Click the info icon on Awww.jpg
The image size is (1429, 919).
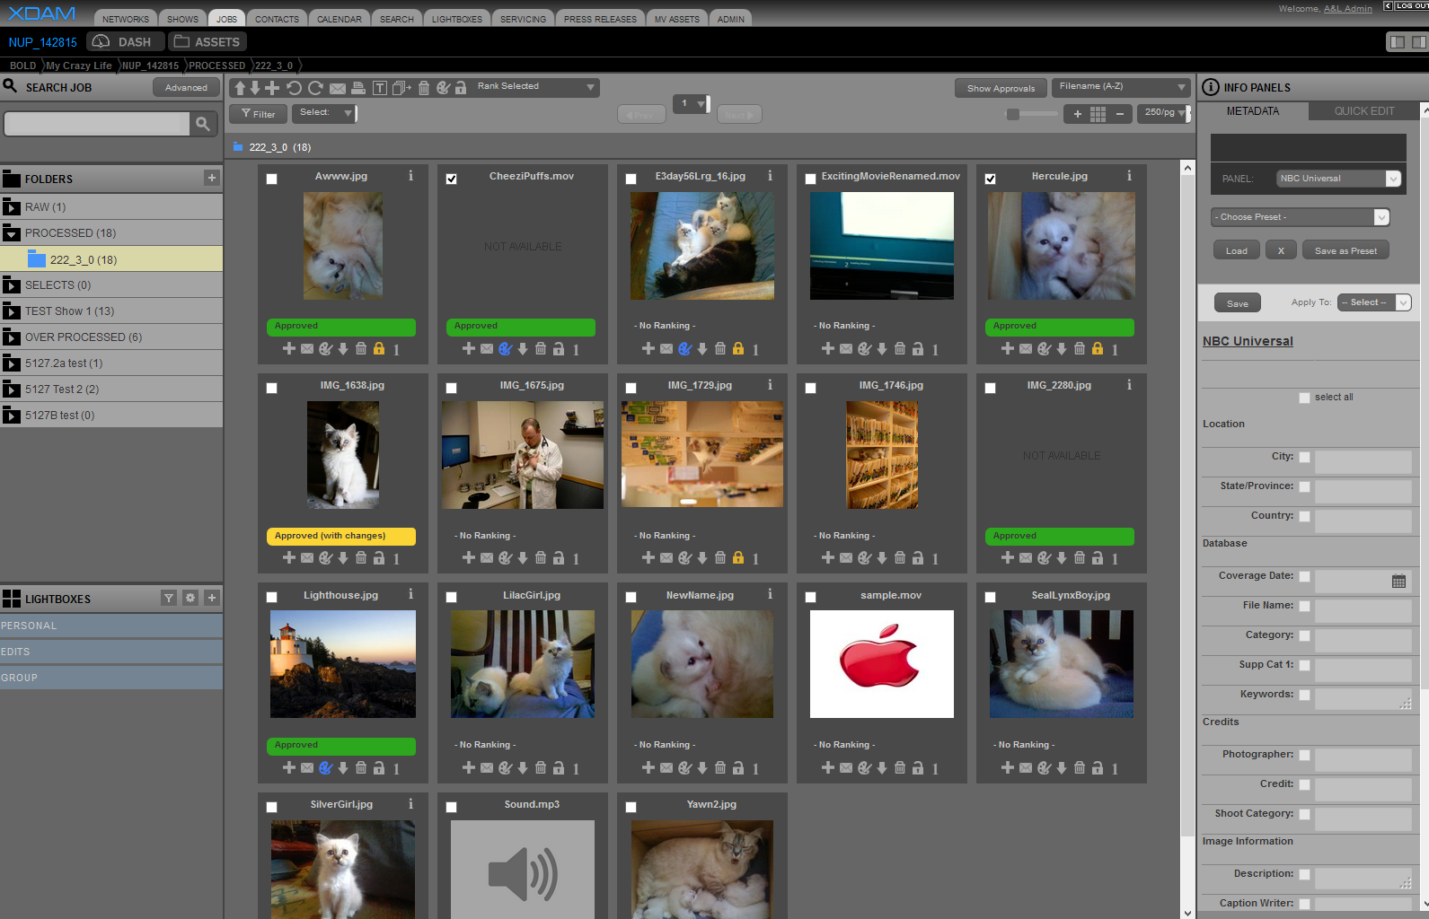(x=411, y=176)
